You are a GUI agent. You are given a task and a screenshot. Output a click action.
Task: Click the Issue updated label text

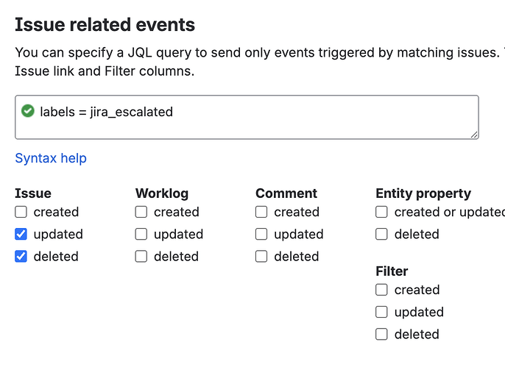coord(58,235)
